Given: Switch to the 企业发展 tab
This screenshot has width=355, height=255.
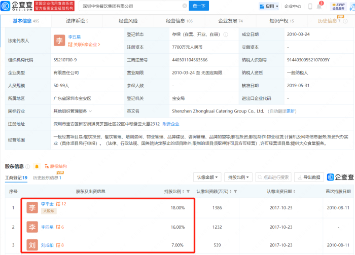Looking at the screenshot, I should coord(230,21).
